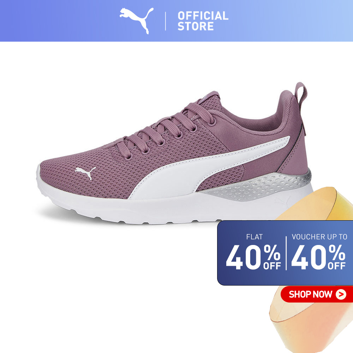This screenshot has width=353, height=353.
Task: Click the VOUCHER UP TO 40% OFF offer
Action: [319, 253]
